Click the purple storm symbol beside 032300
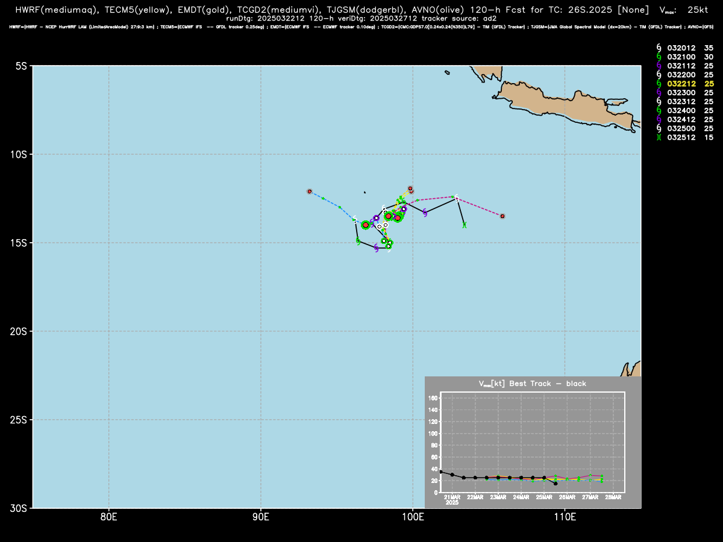This screenshot has height=542, width=723. (659, 92)
